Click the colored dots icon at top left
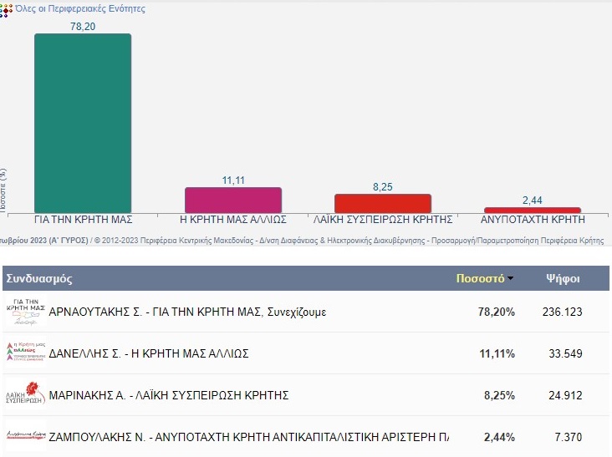This screenshot has width=612, height=457. 6,9
